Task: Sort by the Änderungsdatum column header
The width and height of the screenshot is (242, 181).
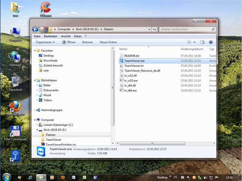Action: point(192,49)
